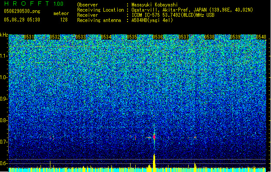Click the Ogata-vill. Akita-Pref. JAPAN location text
271x172 pixels.
[x=192, y=10]
